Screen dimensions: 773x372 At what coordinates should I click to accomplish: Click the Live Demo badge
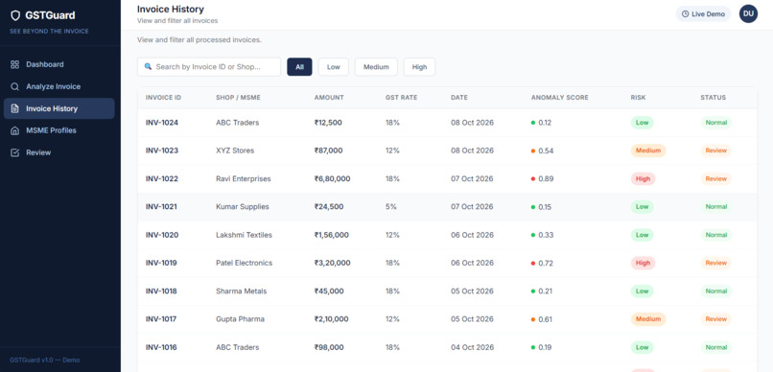(x=703, y=13)
